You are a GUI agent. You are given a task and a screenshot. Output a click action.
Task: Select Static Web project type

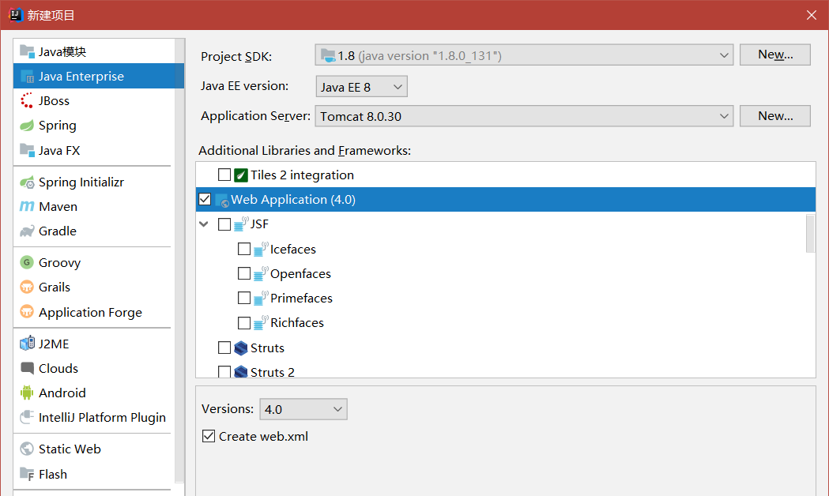(94, 449)
